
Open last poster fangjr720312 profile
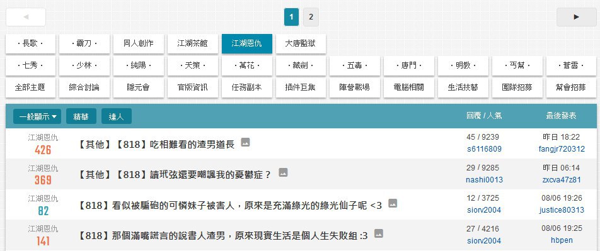[562, 149]
